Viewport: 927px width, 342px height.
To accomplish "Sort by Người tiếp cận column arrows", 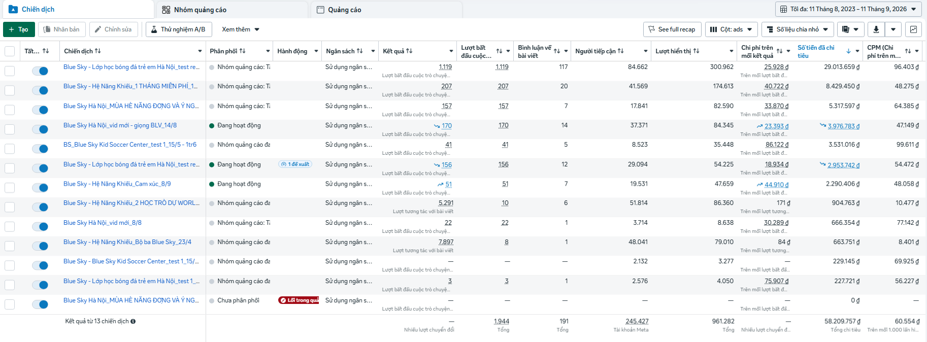I will click(x=620, y=51).
